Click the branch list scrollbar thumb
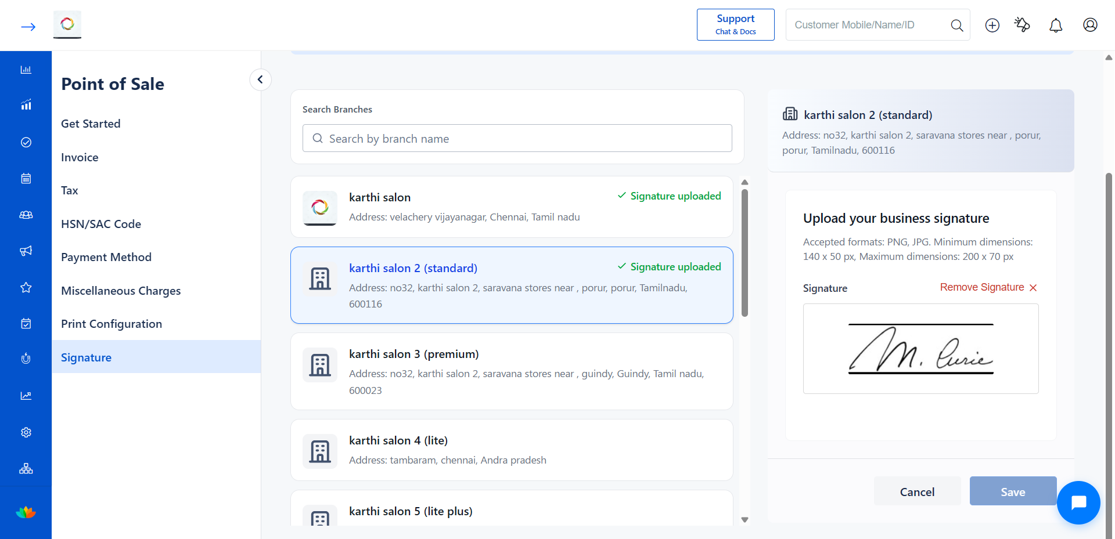This screenshot has height=539, width=1115. (744, 253)
